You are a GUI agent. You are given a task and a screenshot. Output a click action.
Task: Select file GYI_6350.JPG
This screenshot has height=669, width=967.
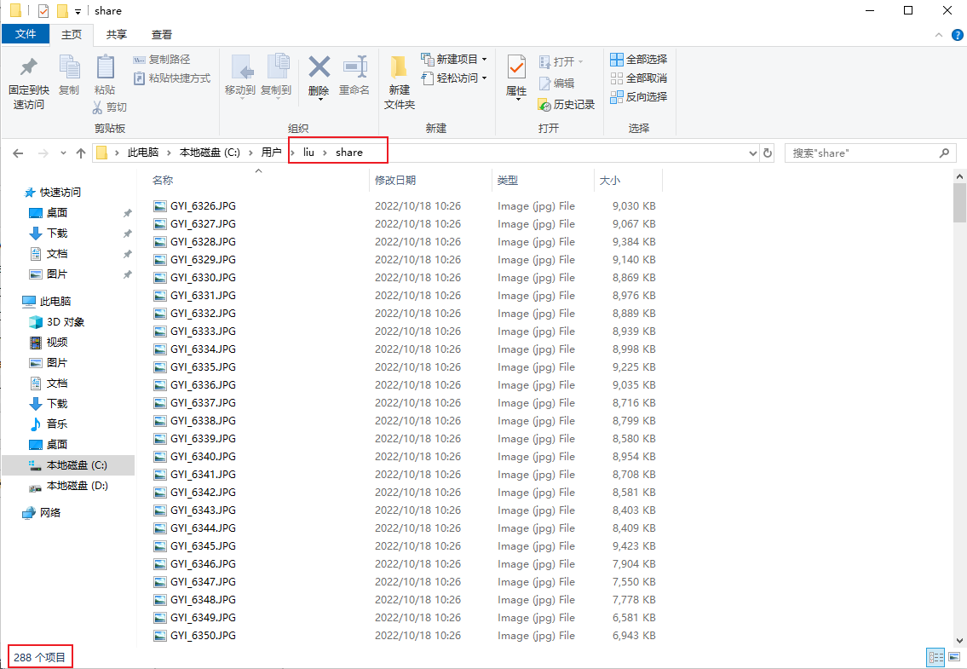(x=203, y=636)
